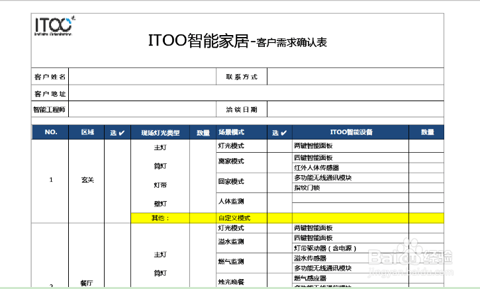Select '主灯' in the 玄关 section
Viewport: 480px width, 289px height.
[x=160, y=147]
